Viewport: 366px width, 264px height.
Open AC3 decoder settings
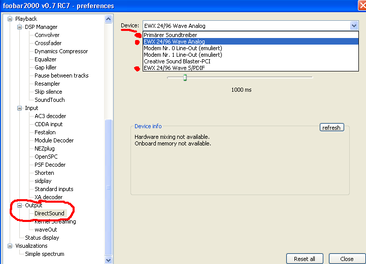point(50,116)
